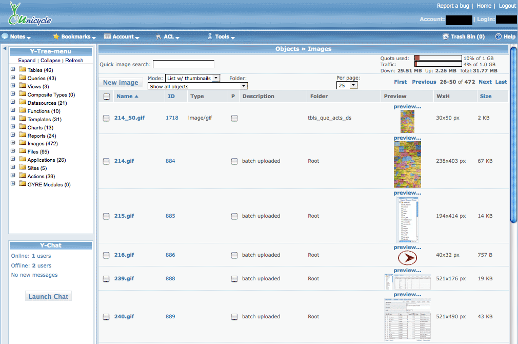Click the New image button
The image size is (518, 344).
121,83
